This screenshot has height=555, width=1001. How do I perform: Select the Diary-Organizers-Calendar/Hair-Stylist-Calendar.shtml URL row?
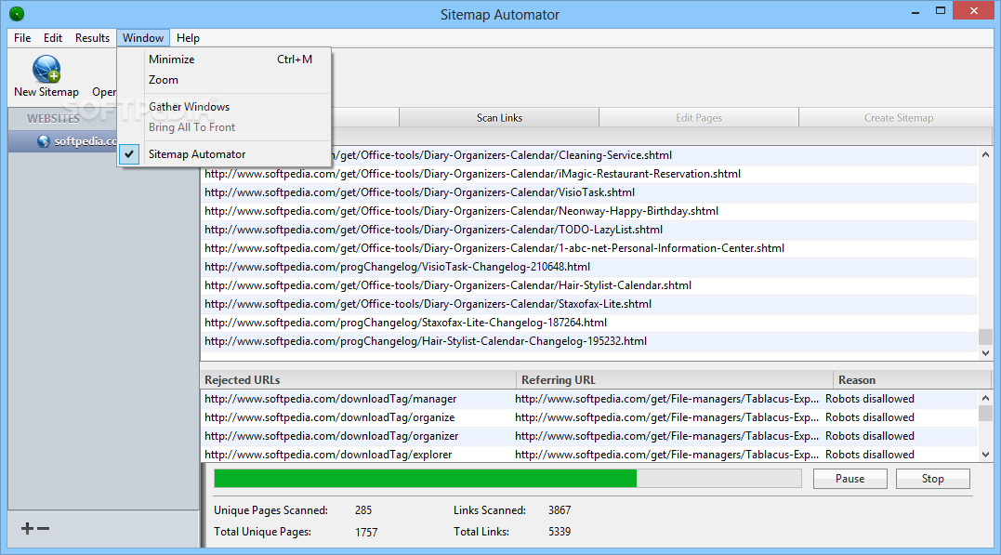click(589, 284)
